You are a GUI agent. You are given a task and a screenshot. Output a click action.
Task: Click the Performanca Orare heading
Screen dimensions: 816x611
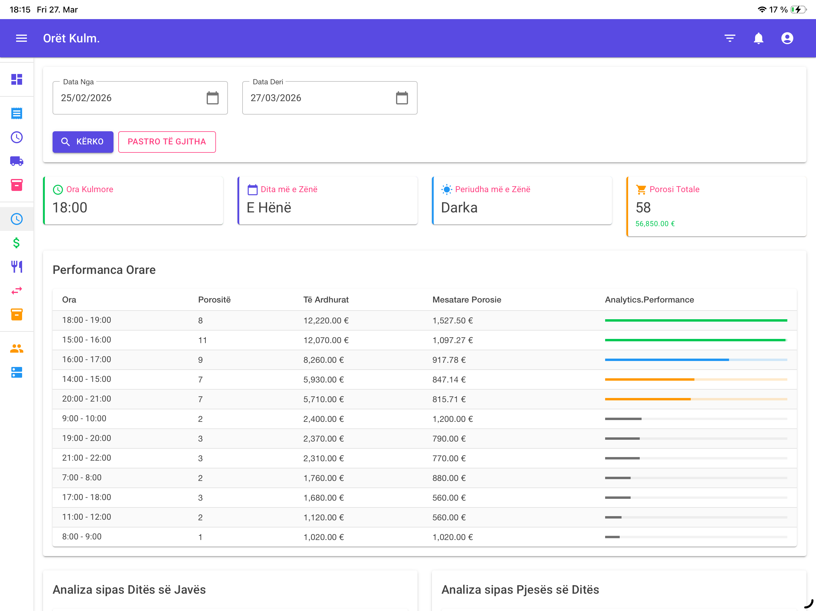click(x=104, y=270)
